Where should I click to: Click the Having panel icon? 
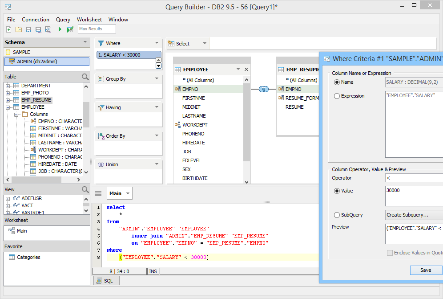click(101, 107)
